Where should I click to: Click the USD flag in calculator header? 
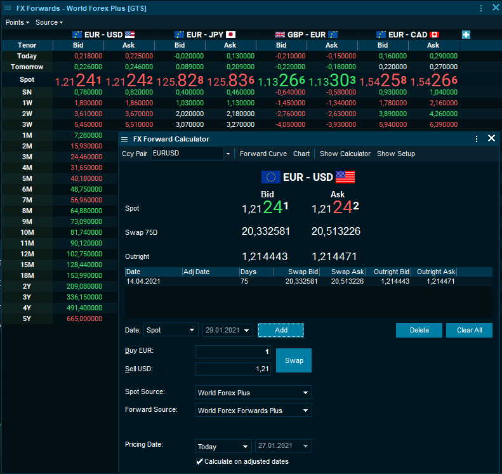345,177
